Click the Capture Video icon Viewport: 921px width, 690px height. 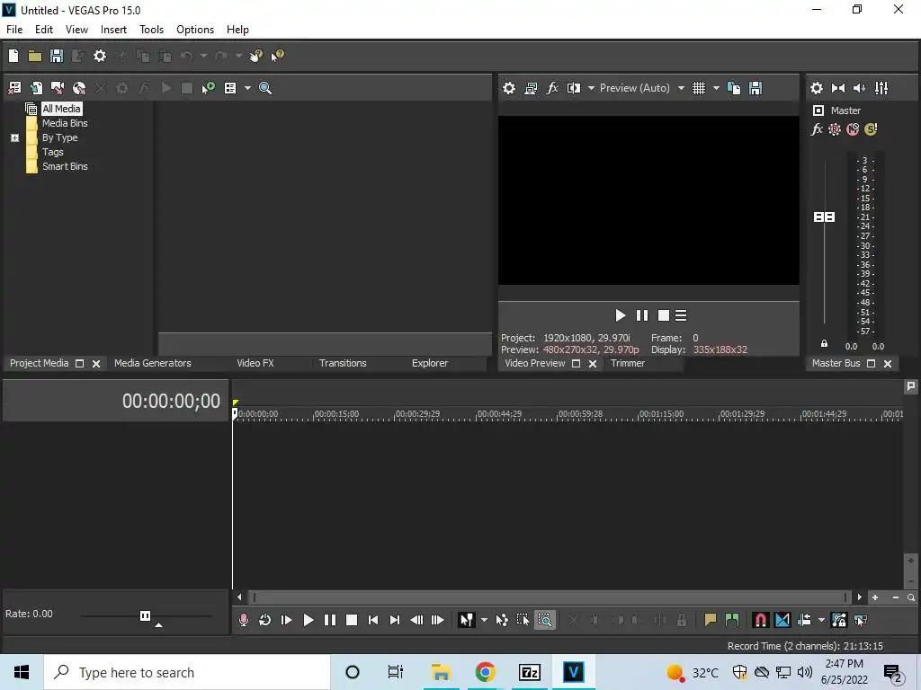58,88
